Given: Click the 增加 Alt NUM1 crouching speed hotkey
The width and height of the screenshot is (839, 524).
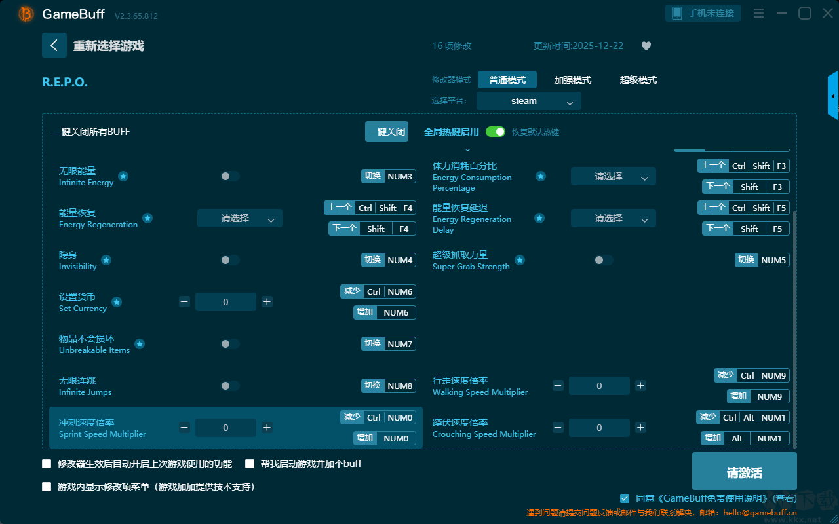Looking at the screenshot, I should (745, 438).
